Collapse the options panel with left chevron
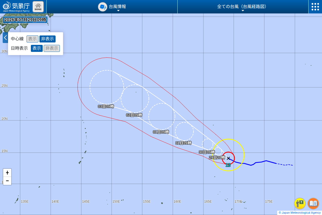 [5, 38]
